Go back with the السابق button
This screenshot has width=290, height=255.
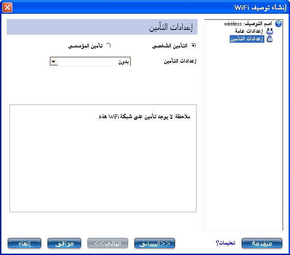pos(155,243)
